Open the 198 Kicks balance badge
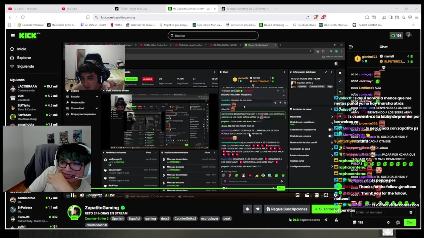Screen dimensions: 424x238 point(396,36)
